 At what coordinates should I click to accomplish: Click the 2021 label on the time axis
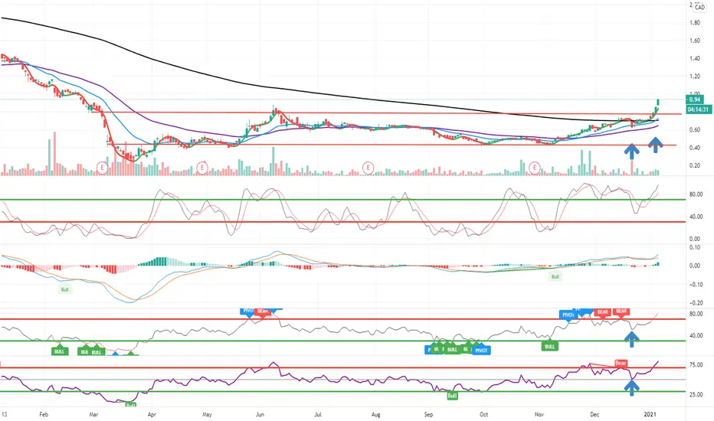pyautogui.click(x=650, y=415)
